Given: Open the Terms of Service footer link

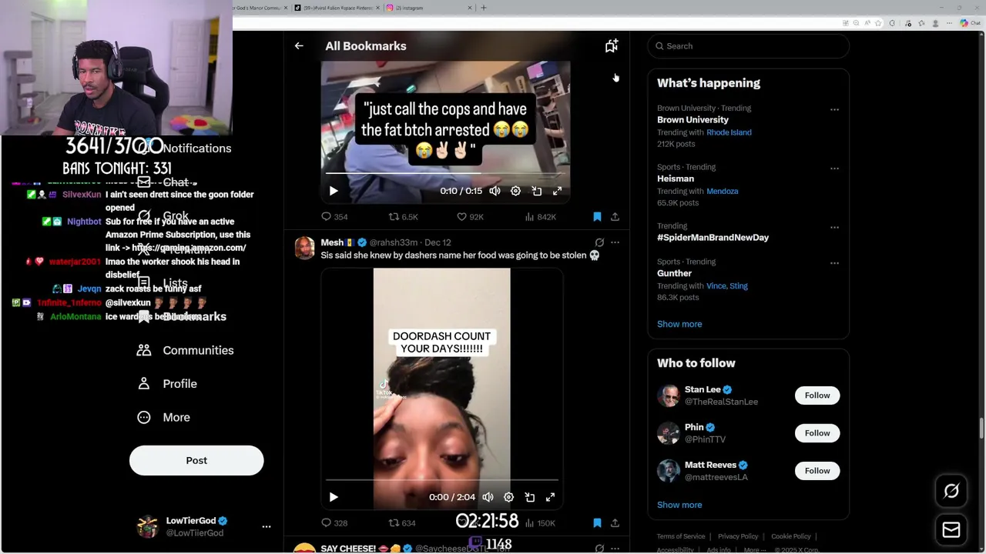Looking at the screenshot, I should pyautogui.click(x=681, y=536).
